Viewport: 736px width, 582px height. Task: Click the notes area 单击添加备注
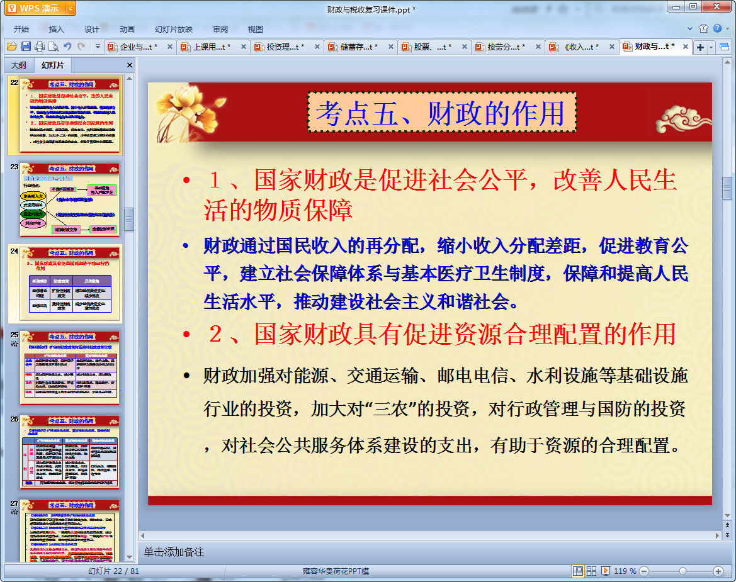[x=174, y=552]
